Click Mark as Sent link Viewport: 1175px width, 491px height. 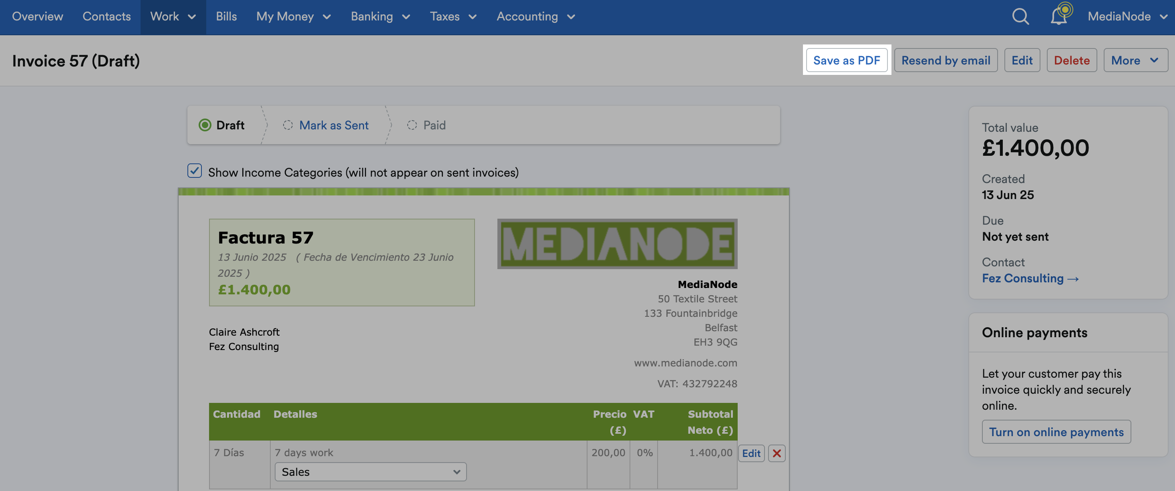tap(334, 125)
